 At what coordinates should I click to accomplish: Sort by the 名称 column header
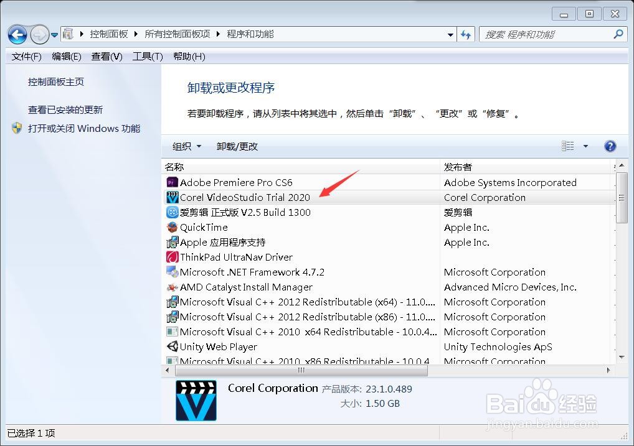tap(300, 167)
